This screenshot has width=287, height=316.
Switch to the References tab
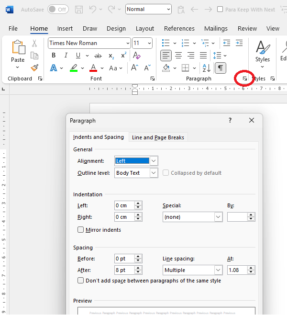[x=179, y=29]
